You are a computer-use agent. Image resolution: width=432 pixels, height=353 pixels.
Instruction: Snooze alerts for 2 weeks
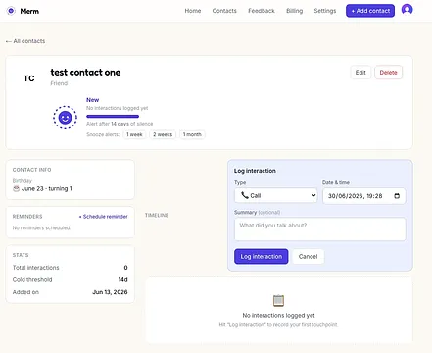coord(163,134)
